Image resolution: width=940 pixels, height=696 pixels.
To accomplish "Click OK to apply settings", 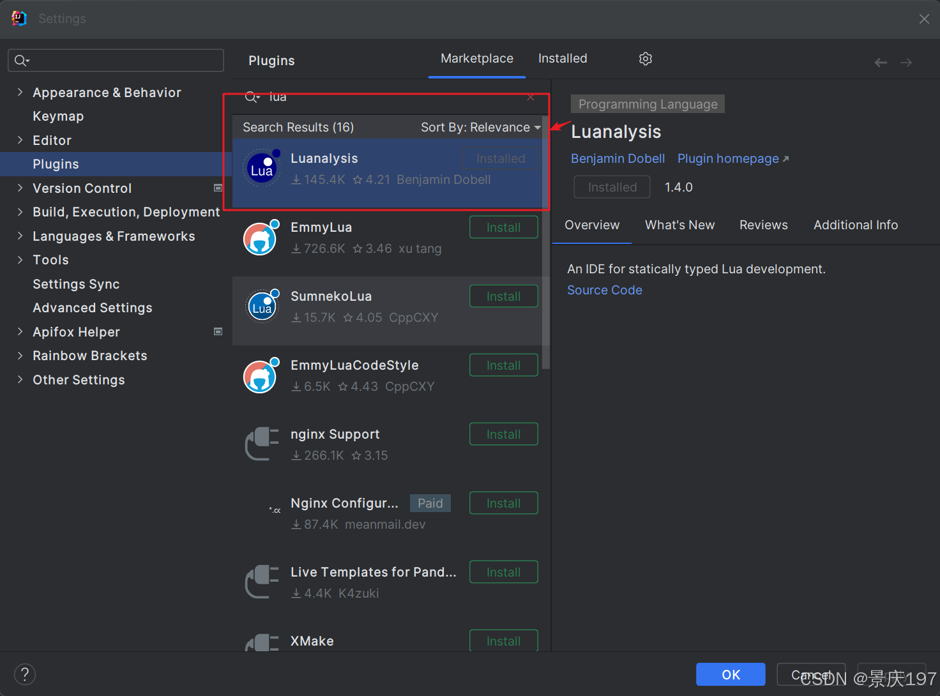I will (x=731, y=674).
